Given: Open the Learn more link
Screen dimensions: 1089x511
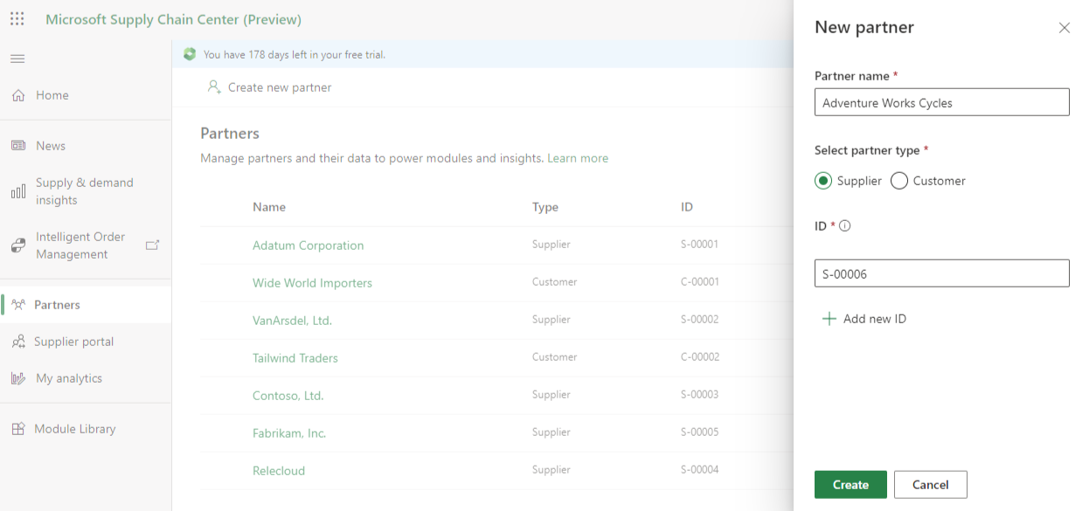Looking at the screenshot, I should point(578,158).
